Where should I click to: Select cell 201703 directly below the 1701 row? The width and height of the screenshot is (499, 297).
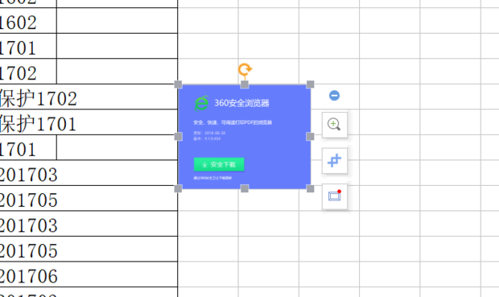coord(89,173)
